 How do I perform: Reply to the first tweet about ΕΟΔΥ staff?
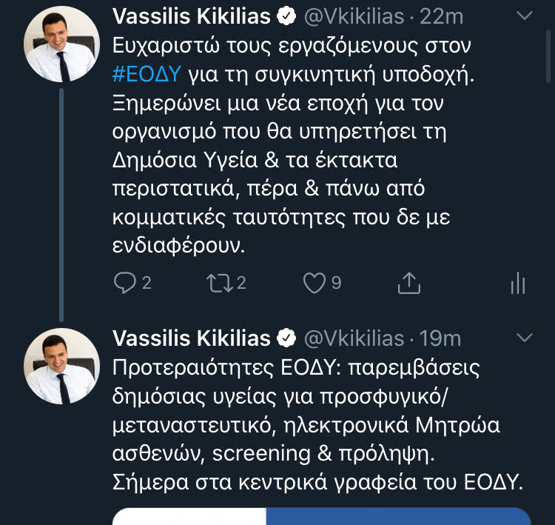(124, 282)
